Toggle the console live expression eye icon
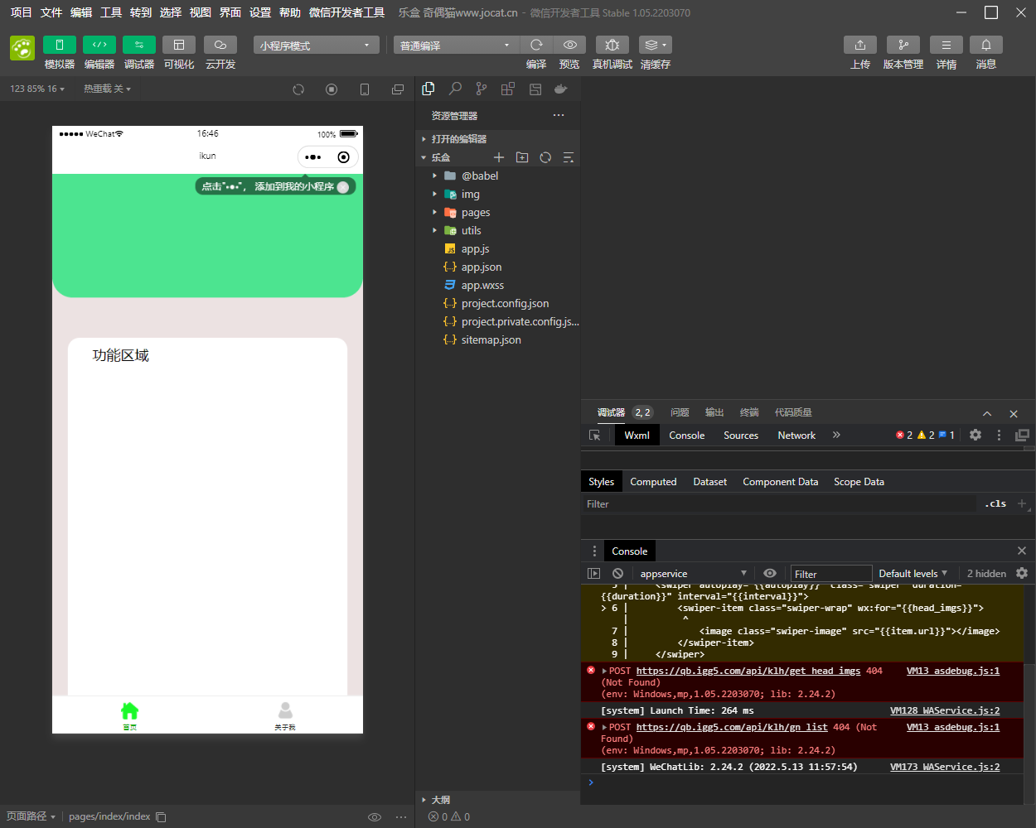Screen dimensions: 1036x828 [x=770, y=573]
